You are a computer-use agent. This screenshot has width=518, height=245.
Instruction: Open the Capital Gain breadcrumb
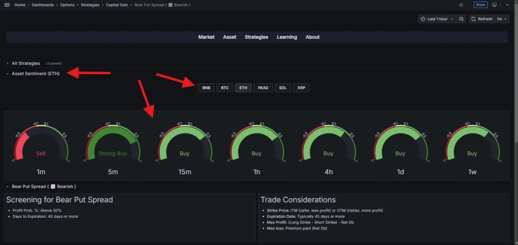[x=117, y=5]
